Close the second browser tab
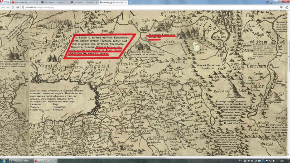The image size is (290, 163). point(67,2)
